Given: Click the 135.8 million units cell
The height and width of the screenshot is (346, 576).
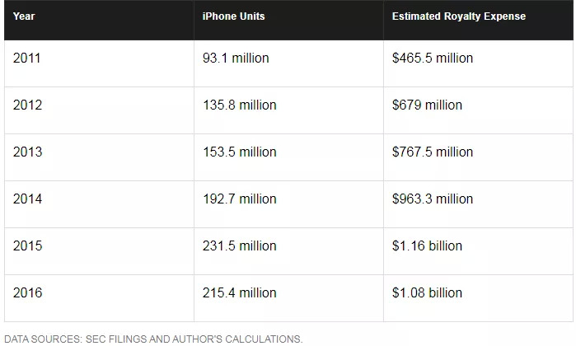Looking at the screenshot, I should 239,105.
